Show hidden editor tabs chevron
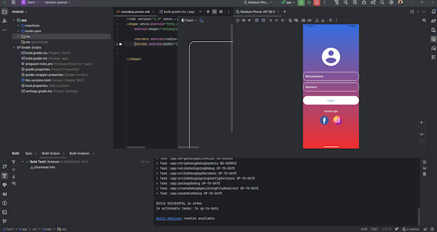Viewport: 437px width, 232px height. coord(200,12)
